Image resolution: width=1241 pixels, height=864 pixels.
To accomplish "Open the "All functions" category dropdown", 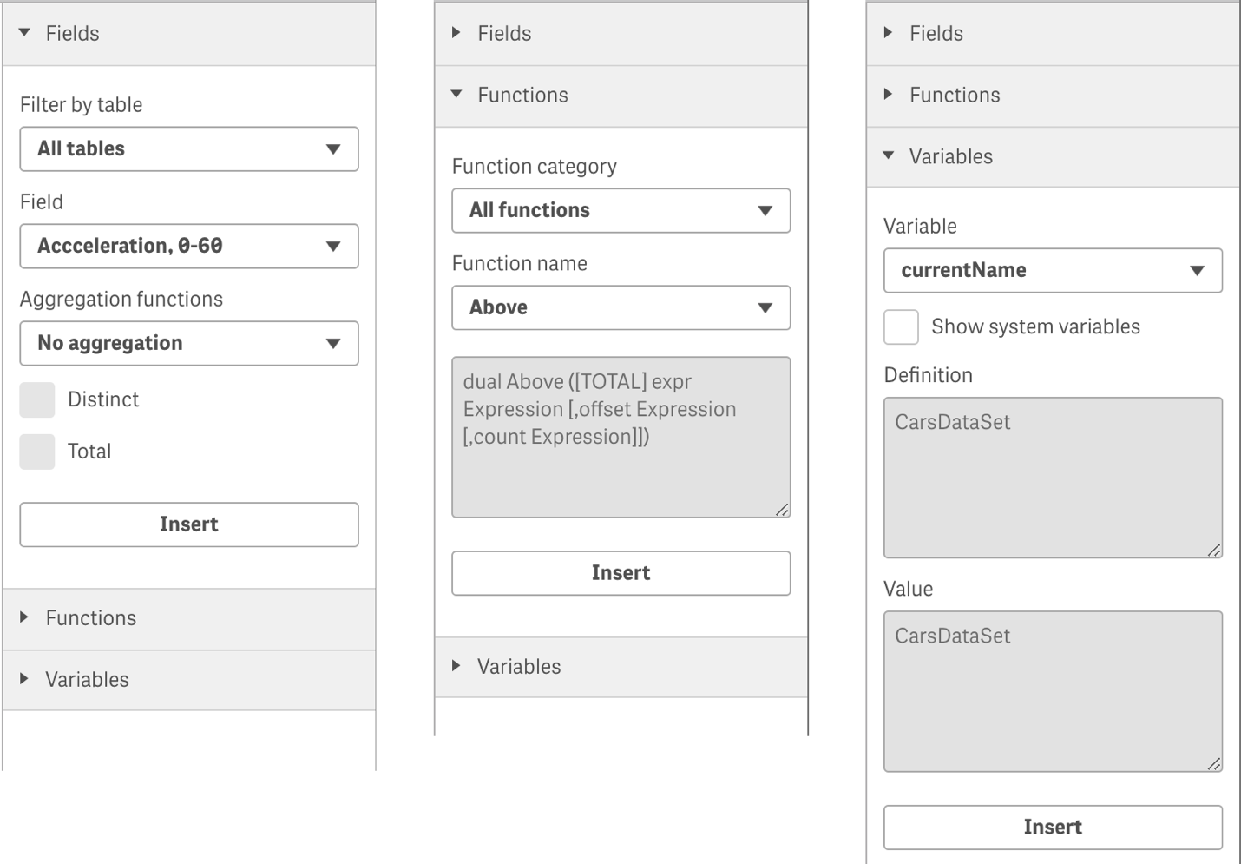I will 620,210.
